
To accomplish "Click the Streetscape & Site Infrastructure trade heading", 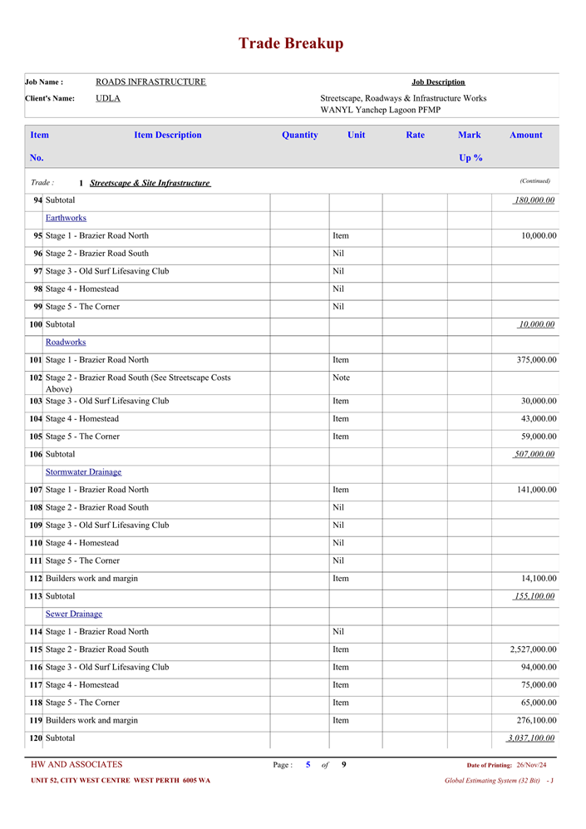I will pyautogui.click(x=150, y=183).
